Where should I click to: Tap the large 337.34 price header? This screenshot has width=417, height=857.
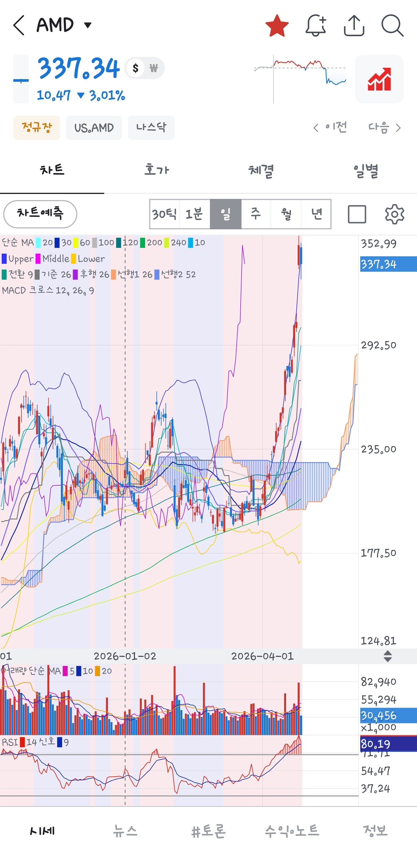[78, 68]
